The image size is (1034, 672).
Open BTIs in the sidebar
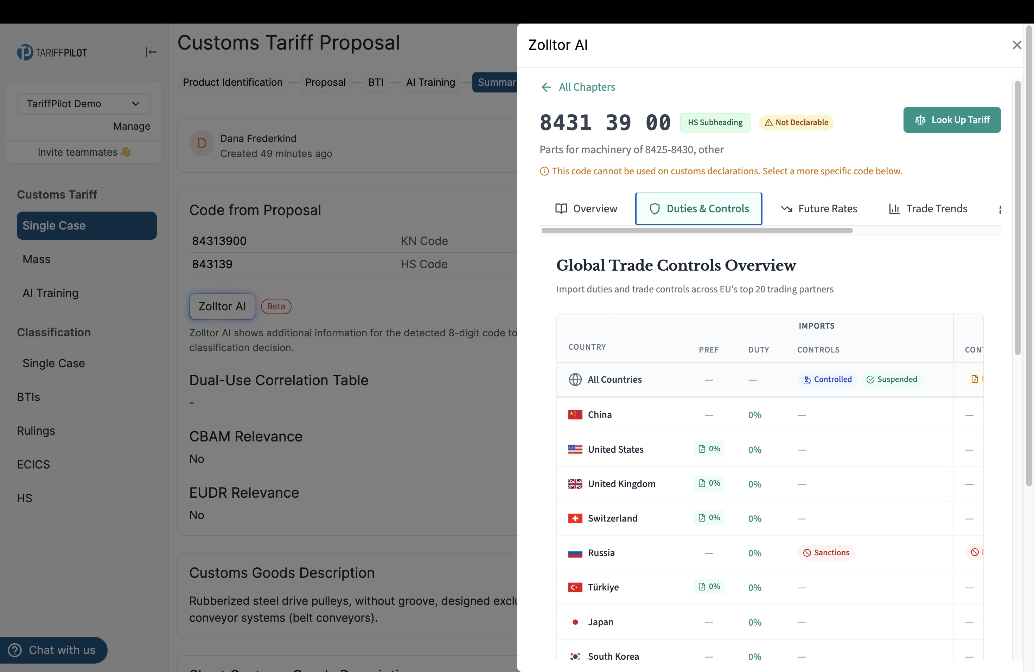(x=29, y=397)
